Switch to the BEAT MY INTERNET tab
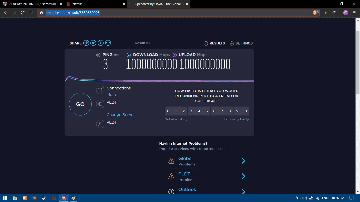This screenshot has width=360, height=202. pos(33,4)
